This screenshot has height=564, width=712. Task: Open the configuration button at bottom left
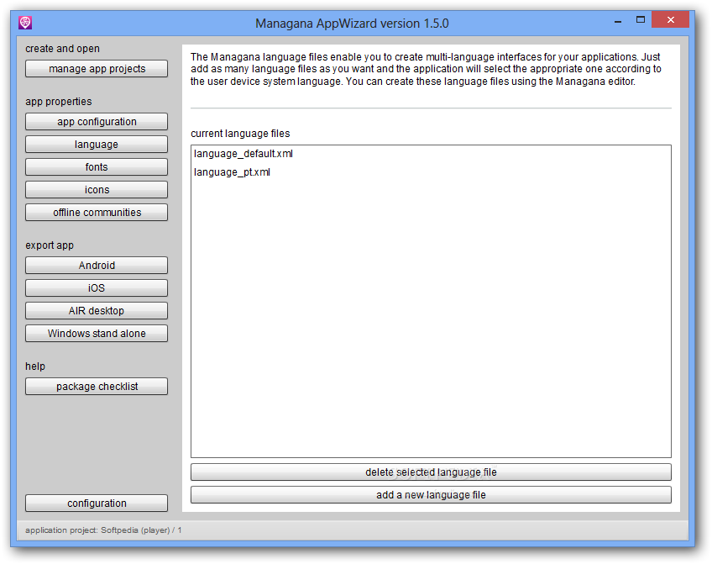97,503
